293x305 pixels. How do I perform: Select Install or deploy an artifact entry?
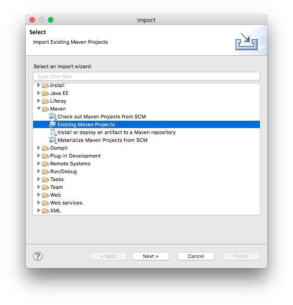point(116,132)
